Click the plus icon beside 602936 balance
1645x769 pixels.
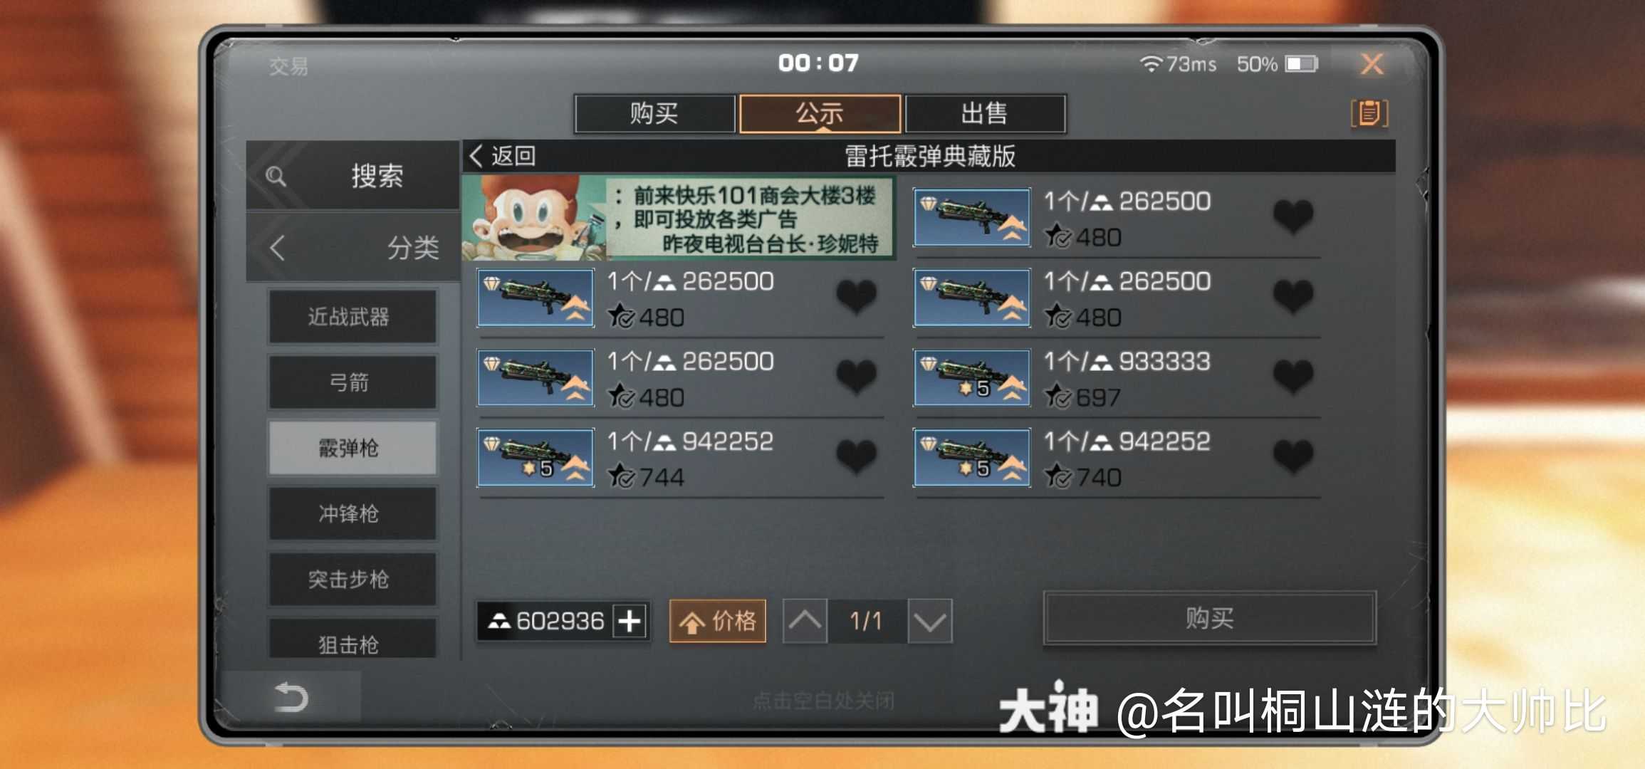point(630,621)
